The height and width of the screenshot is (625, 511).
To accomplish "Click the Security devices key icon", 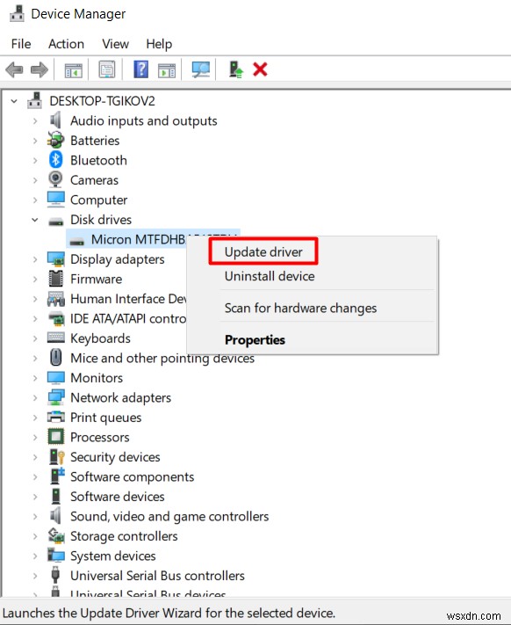I will coord(56,457).
